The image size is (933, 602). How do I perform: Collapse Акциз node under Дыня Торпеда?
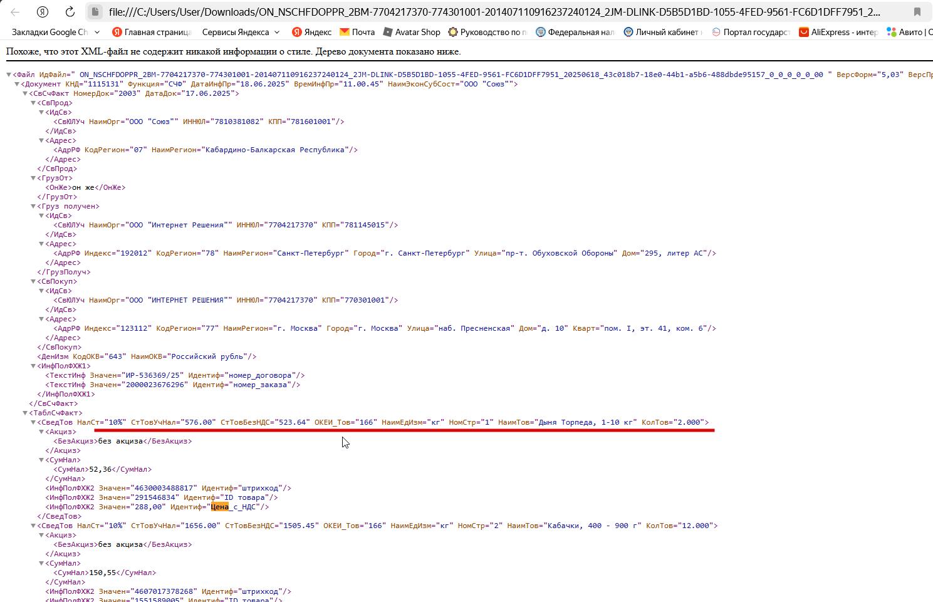tap(41, 432)
